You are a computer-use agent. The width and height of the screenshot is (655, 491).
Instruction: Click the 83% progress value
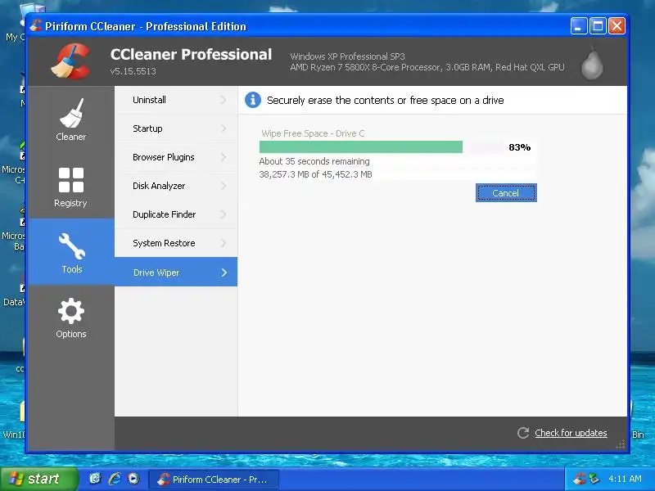tap(520, 147)
